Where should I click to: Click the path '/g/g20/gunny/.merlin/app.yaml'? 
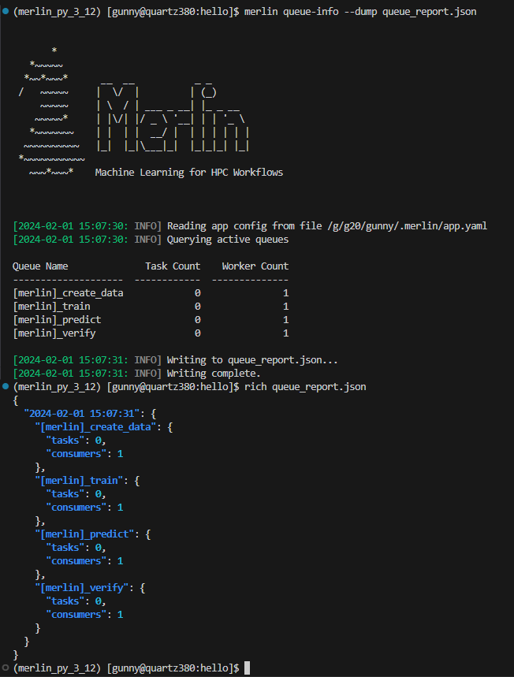click(x=408, y=226)
